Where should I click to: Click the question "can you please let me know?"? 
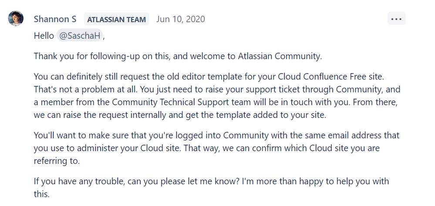[183, 181]
